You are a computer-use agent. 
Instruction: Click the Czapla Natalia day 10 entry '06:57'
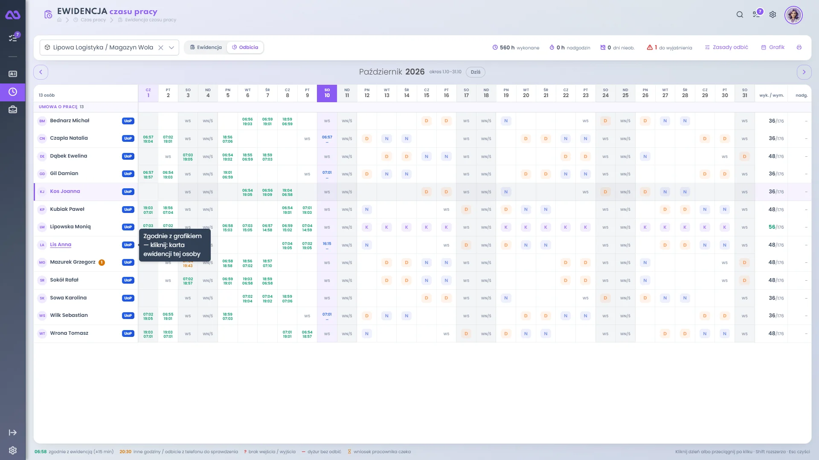pos(327,139)
